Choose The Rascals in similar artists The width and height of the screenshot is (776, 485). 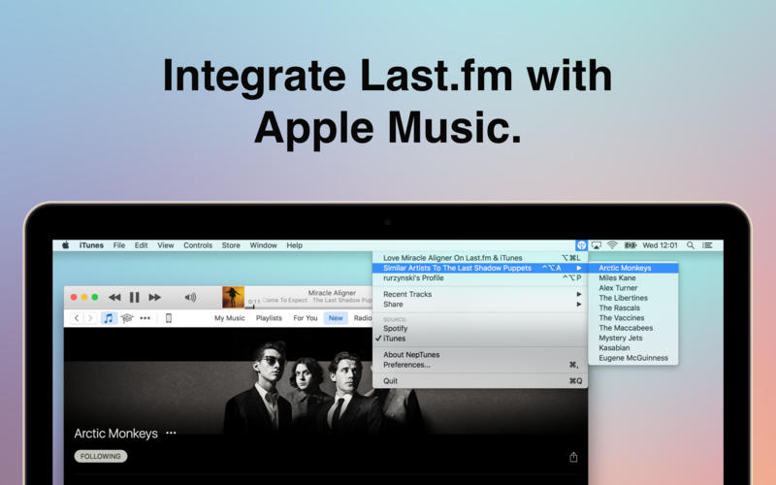pyautogui.click(x=633, y=307)
